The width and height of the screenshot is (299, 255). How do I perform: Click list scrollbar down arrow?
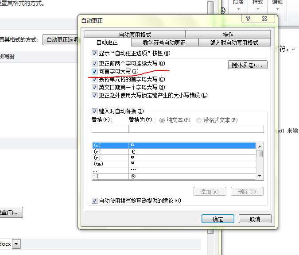point(260,176)
